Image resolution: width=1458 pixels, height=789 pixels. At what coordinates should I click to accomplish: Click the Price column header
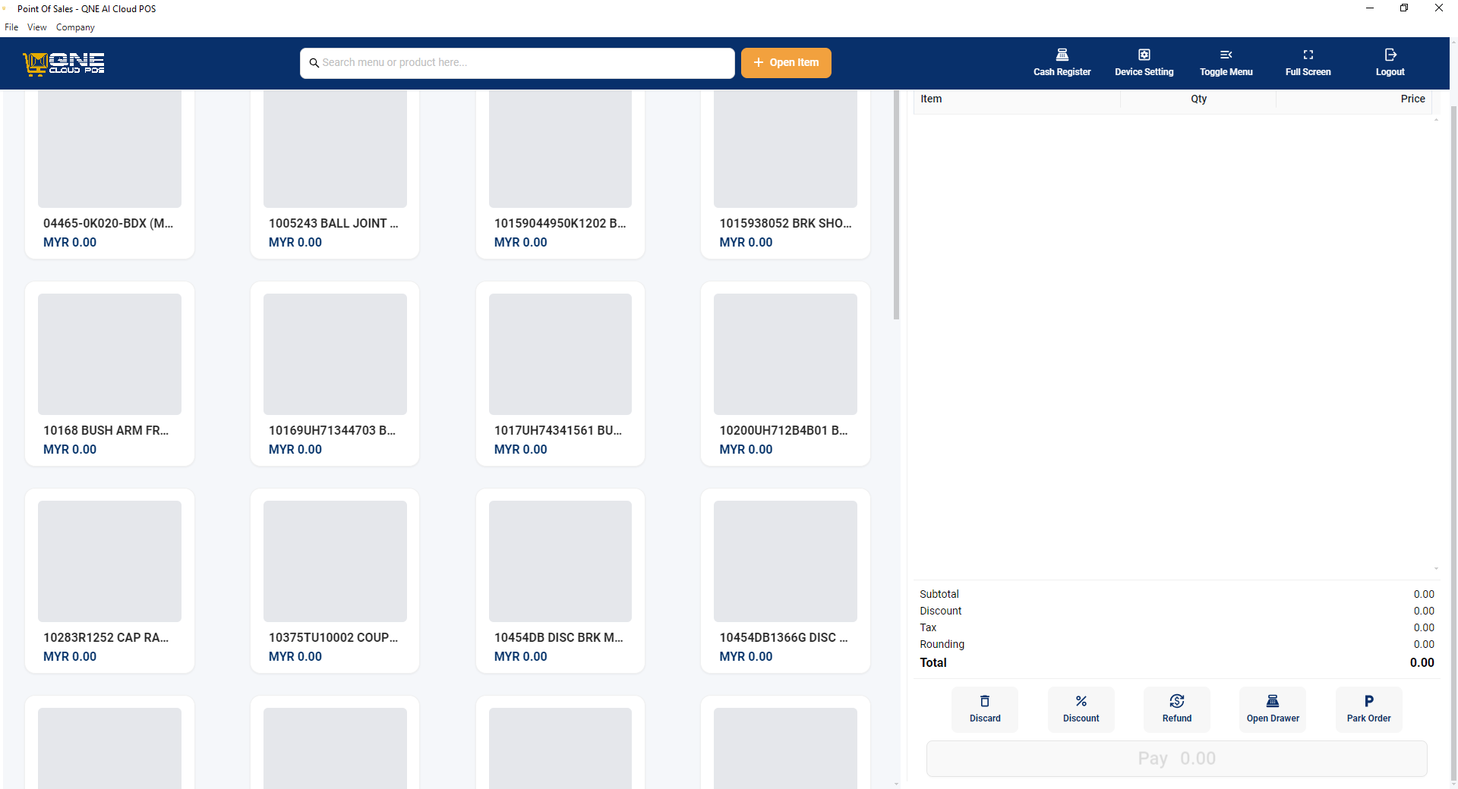pyautogui.click(x=1412, y=99)
